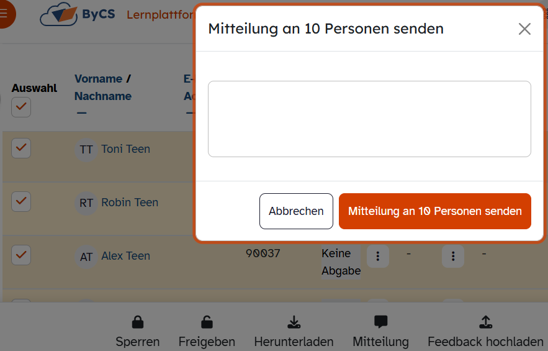Close the message dialog with X
The width and height of the screenshot is (548, 351).
524,29
